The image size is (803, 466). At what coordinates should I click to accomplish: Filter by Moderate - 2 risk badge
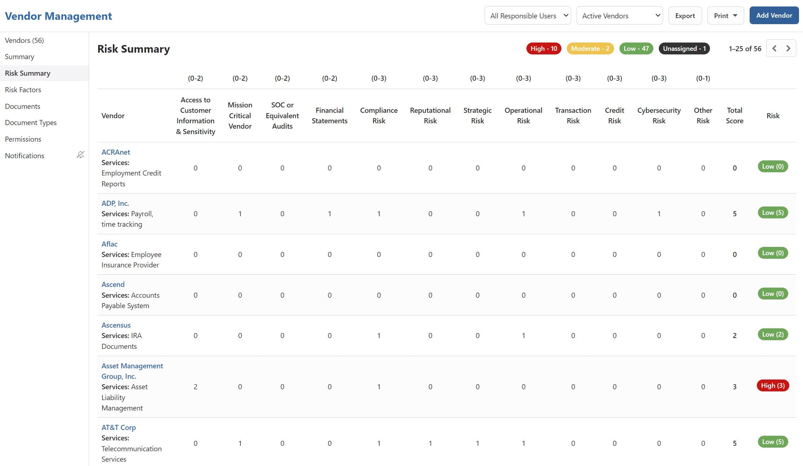[590, 49]
